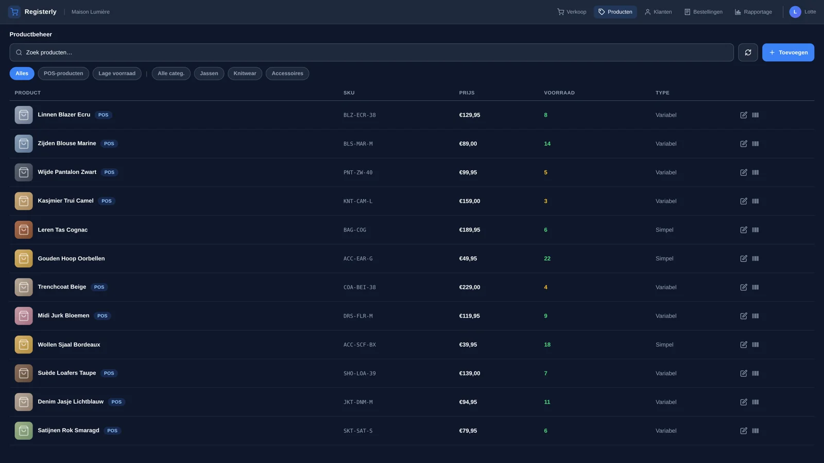
Task: Click the Type column header
Action: coord(662,93)
